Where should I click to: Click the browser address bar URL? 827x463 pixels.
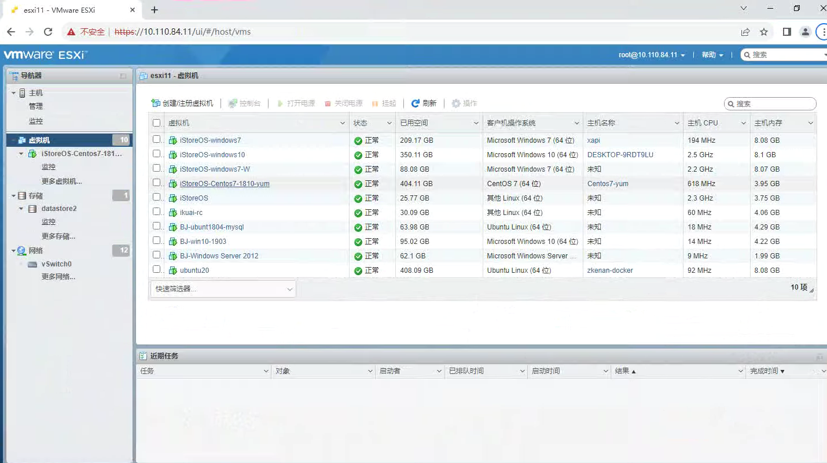pos(183,32)
